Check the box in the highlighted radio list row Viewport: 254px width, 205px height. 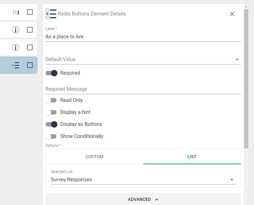(30, 65)
